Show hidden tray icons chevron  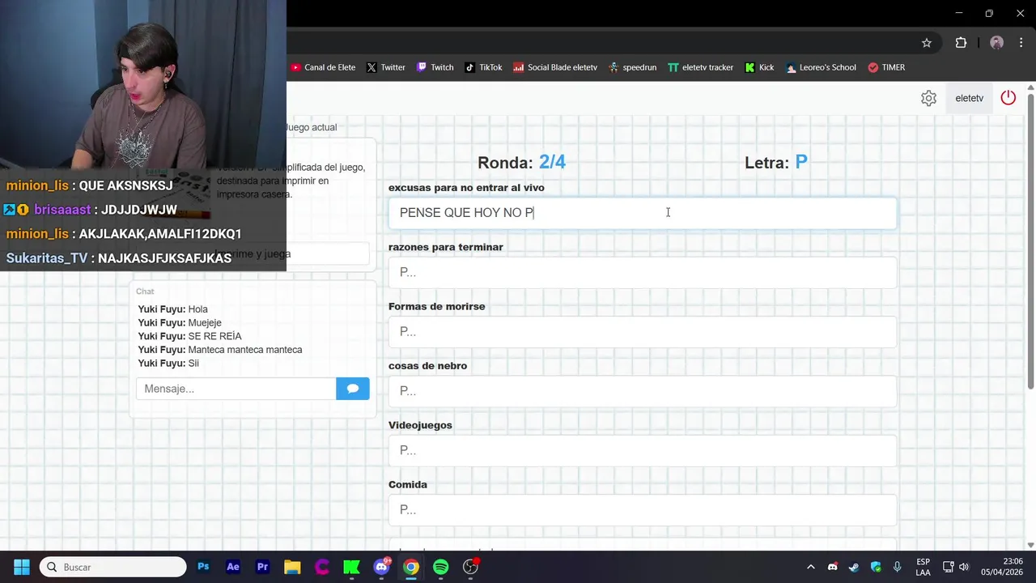811,567
